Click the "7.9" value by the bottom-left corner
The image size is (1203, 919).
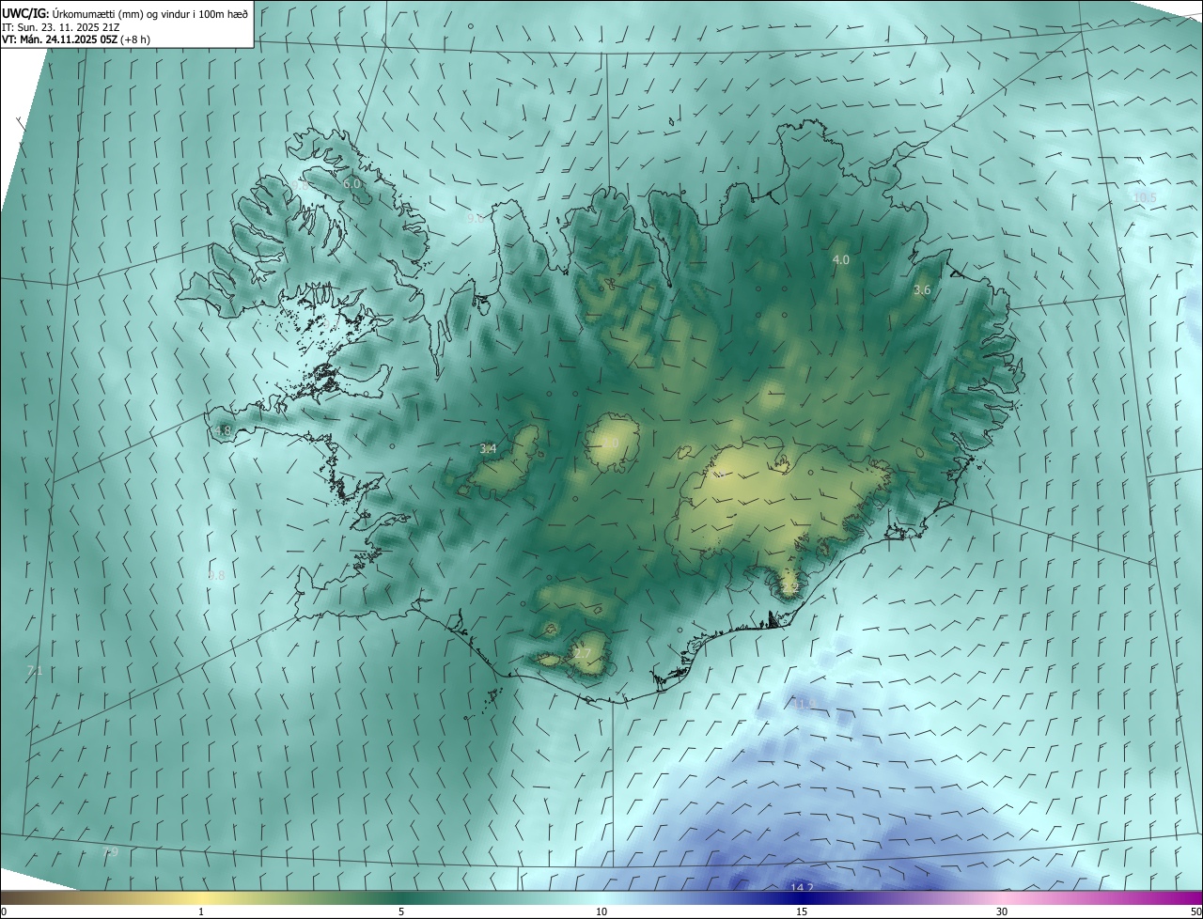pos(110,852)
